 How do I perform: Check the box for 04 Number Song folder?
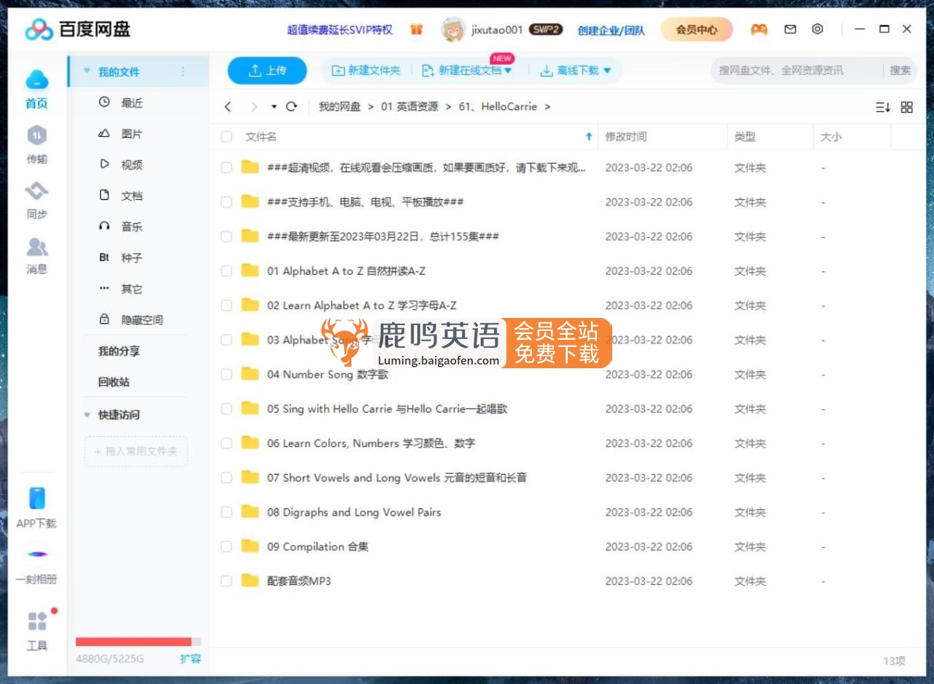[226, 374]
